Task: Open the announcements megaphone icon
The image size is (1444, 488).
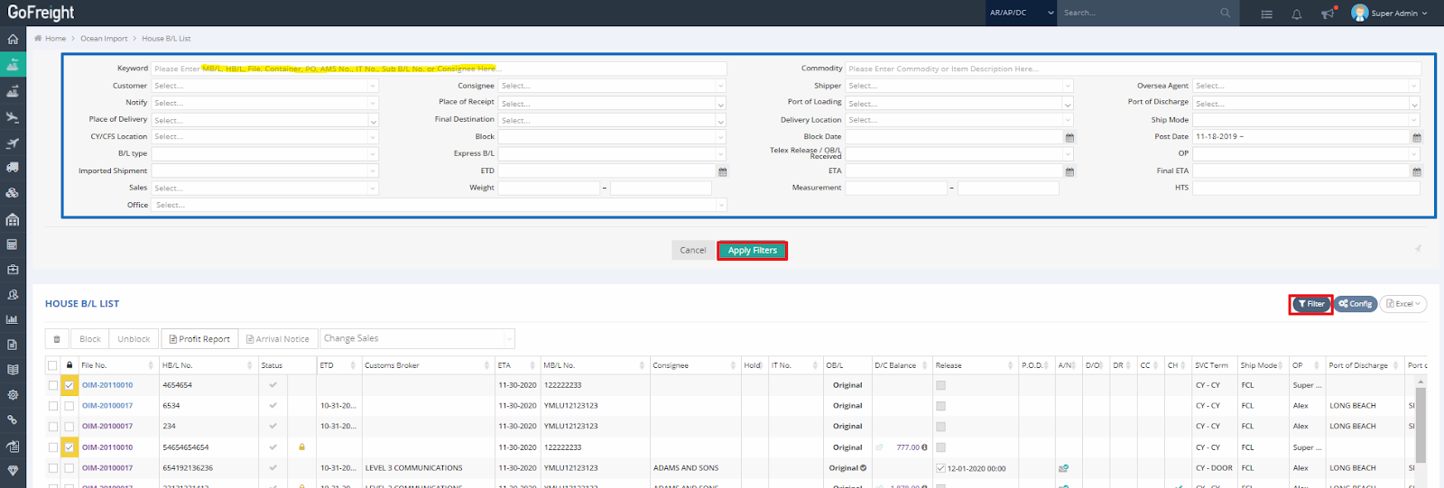Action: pos(1327,14)
